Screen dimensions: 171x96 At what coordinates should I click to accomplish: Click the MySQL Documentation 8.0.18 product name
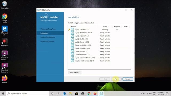(x=85, y=58)
